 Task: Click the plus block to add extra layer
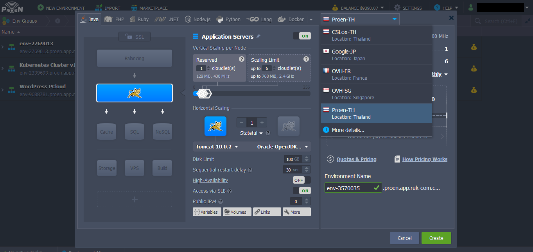point(135,199)
